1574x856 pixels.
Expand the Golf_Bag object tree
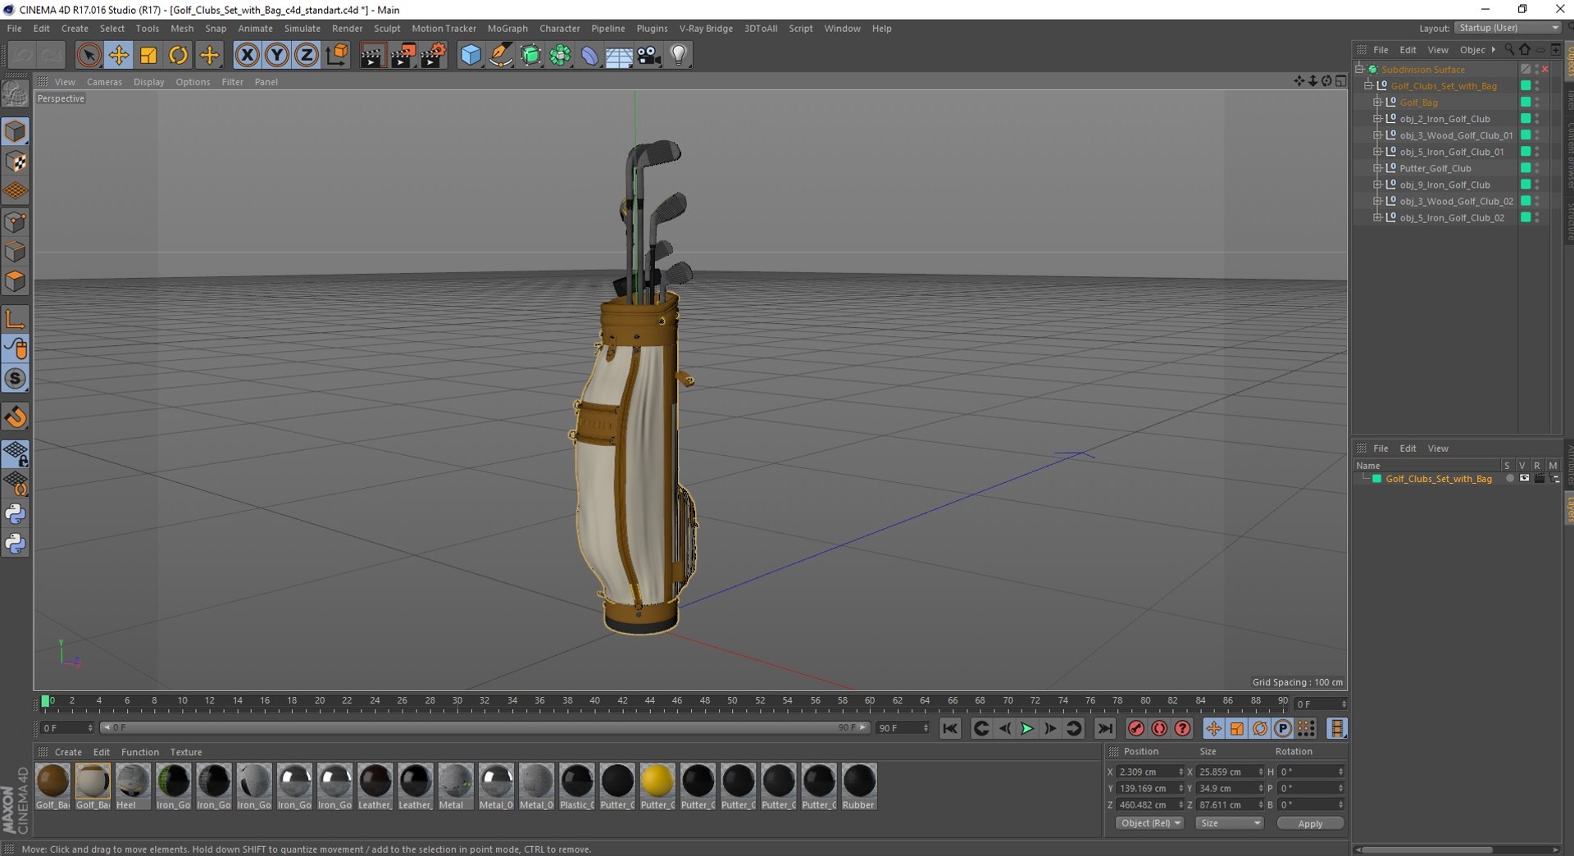click(1377, 102)
